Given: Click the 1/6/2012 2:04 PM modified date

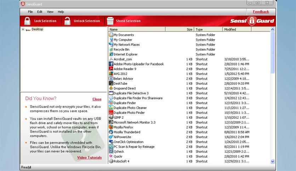Looking at the screenshot, I should pyautogui.click(x=237, y=137).
